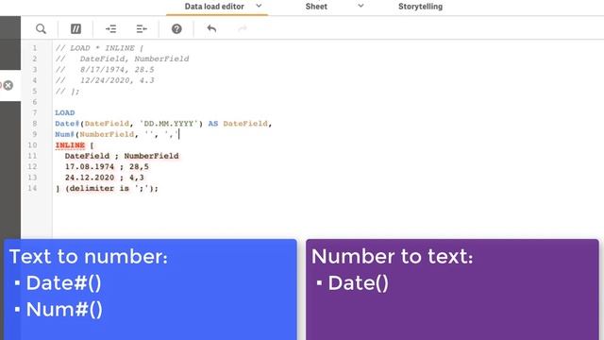
Task: Click the delimiter is ';' clause
Action: tap(112, 189)
